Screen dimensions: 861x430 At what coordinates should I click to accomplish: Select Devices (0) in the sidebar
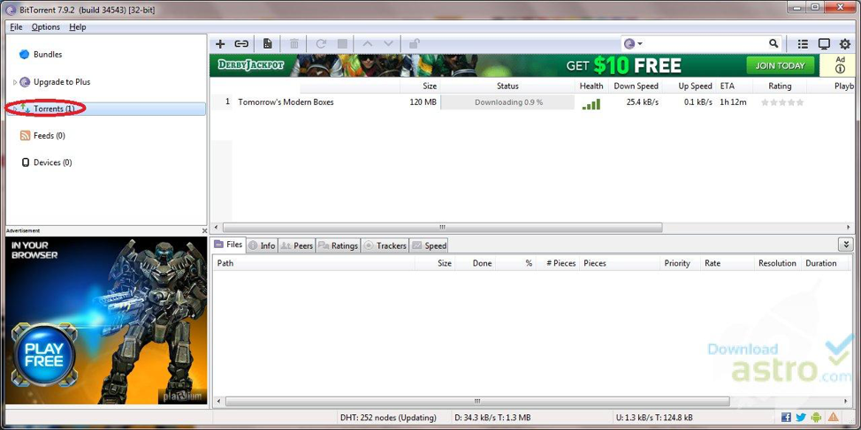point(53,162)
